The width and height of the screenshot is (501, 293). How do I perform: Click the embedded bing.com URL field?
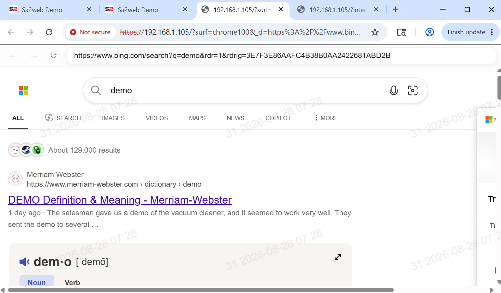281,55
